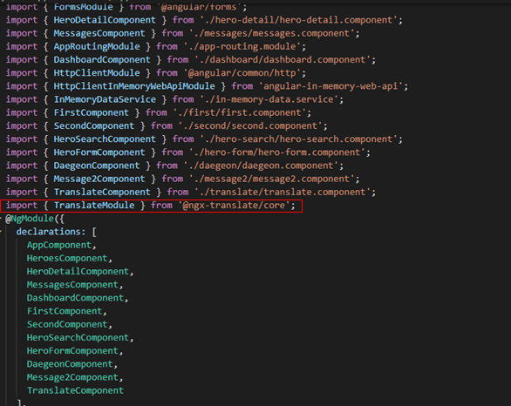
Task: Click Message2Component in declarations array
Action: [x=72, y=377]
